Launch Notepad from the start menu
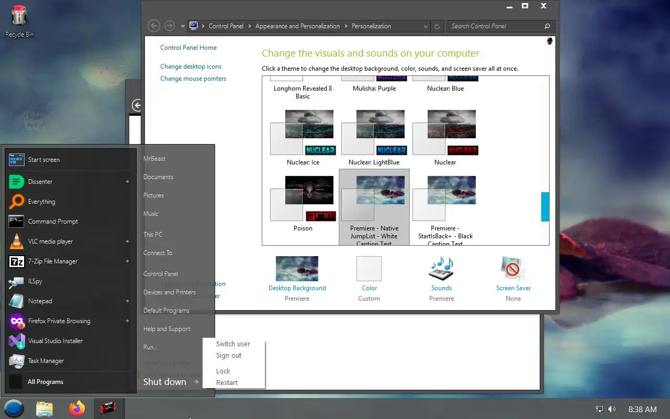This screenshot has width=670, height=419. pyautogui.click(x=70, y=301)
